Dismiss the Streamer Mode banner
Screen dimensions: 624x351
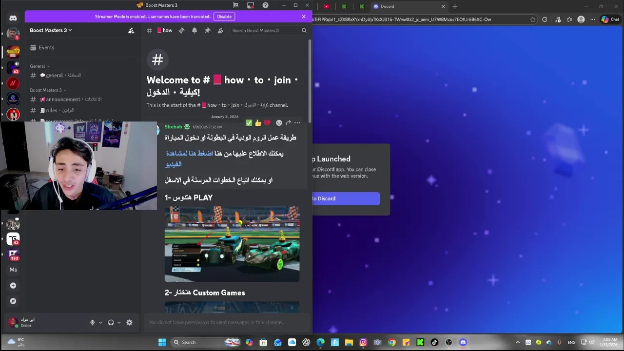click(304, 17)
